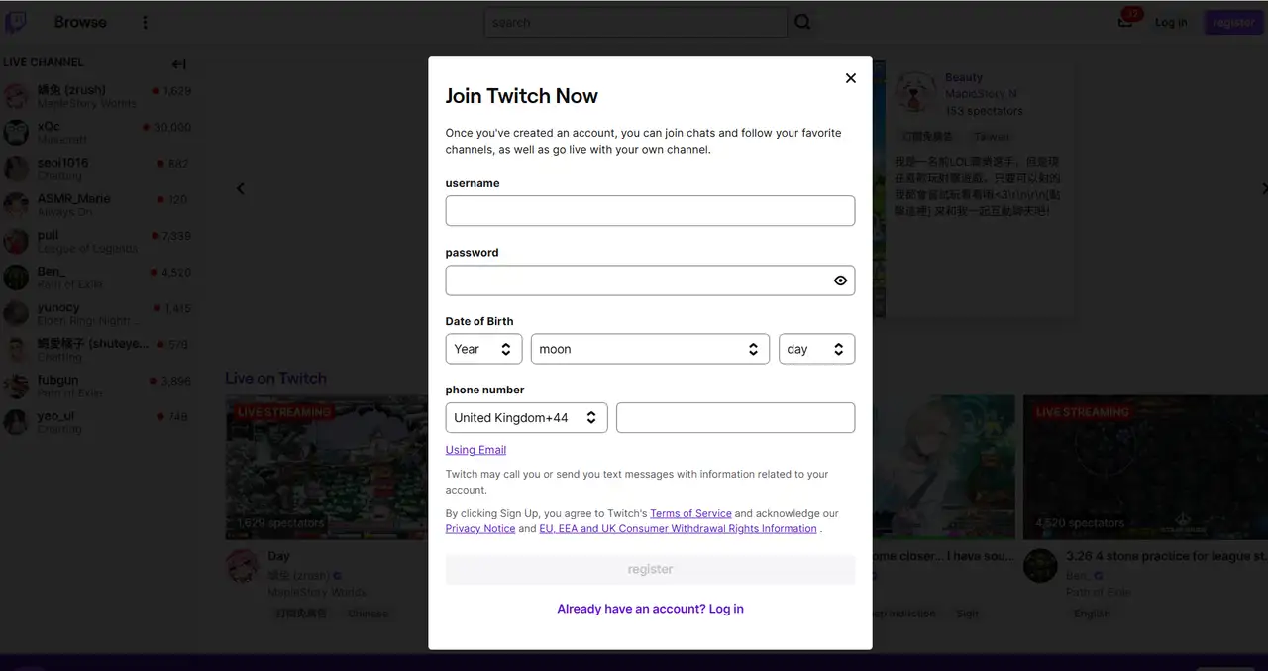The width and height of the screenshot is (1268, 671).
Task: Open first live stream thumbnail with 1,629 spectators
Action: [x=327, y=467]
